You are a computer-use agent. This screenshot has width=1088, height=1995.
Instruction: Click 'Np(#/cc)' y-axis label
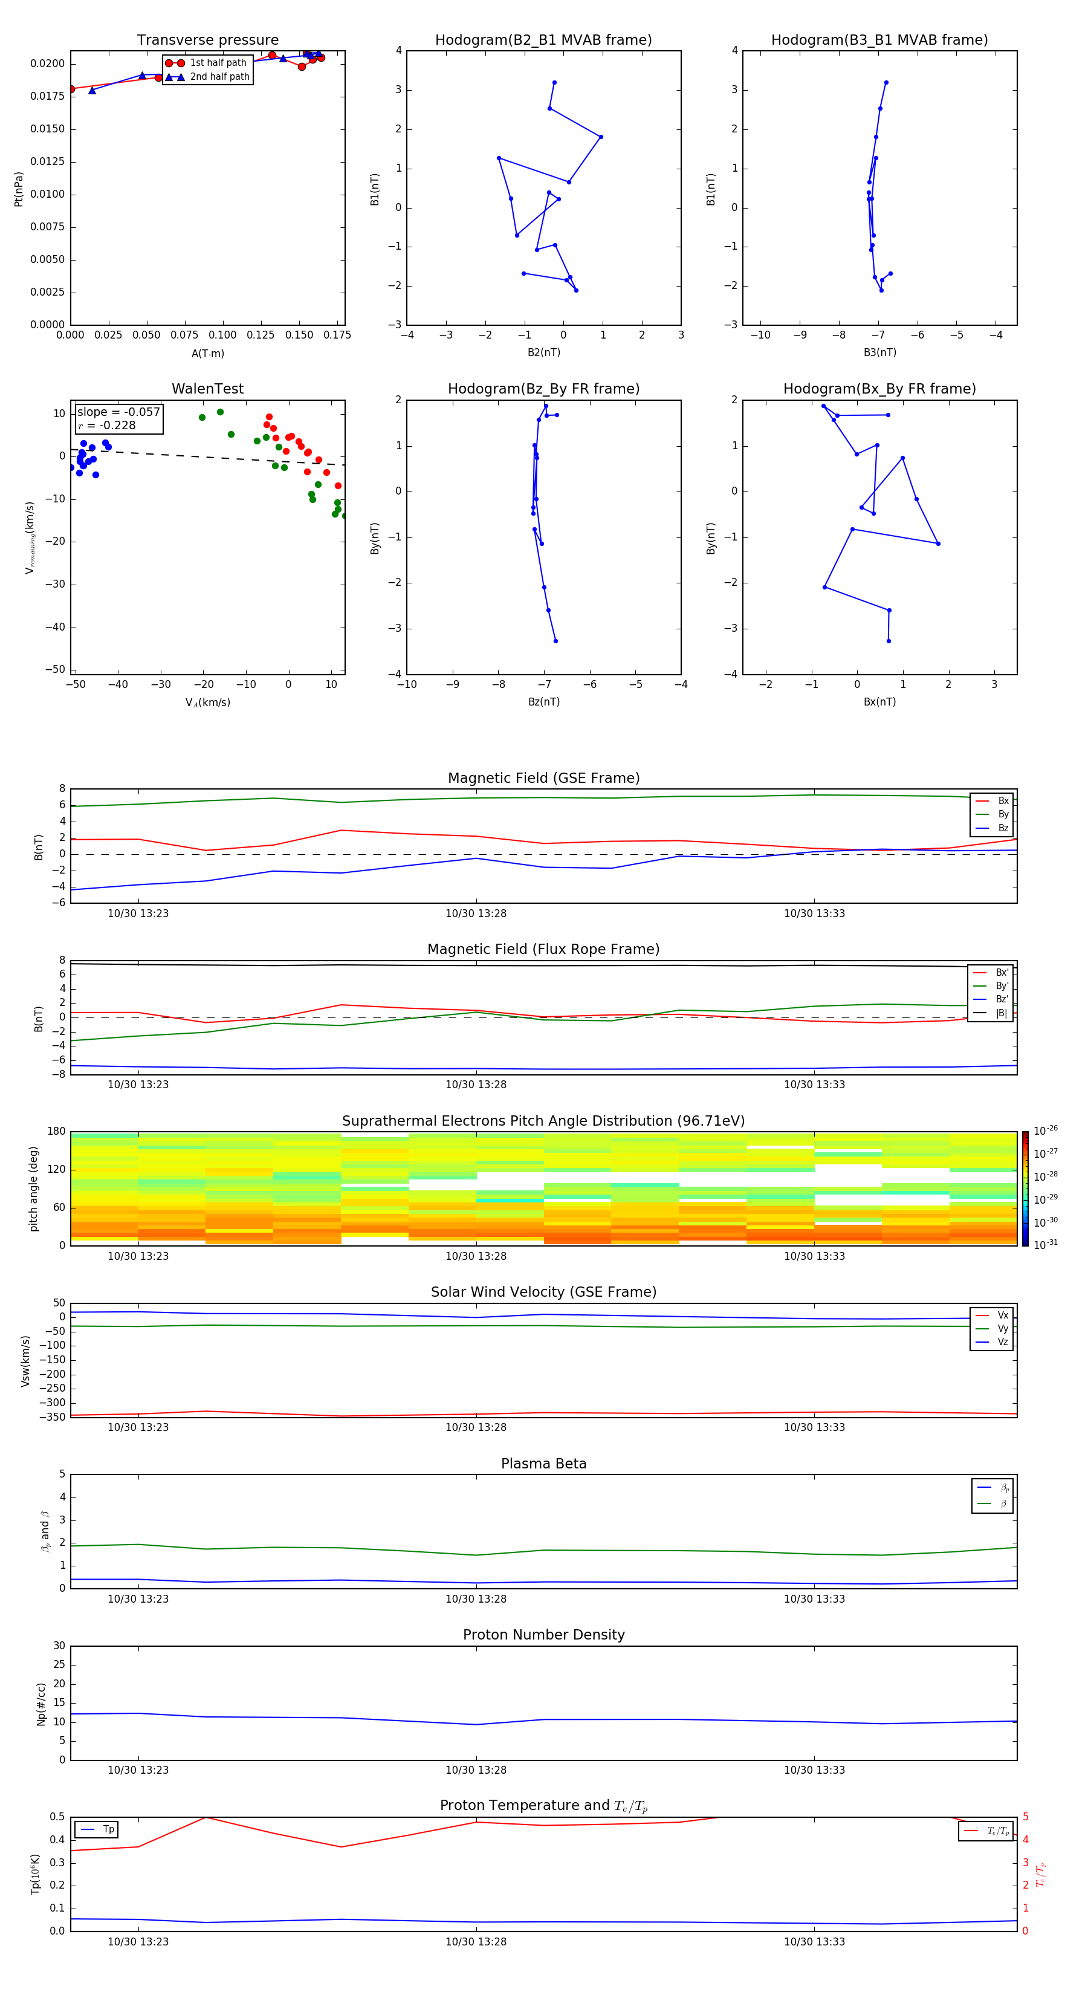click(41, 1704)
